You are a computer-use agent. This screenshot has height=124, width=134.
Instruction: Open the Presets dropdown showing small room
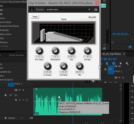tap(69, 10)
